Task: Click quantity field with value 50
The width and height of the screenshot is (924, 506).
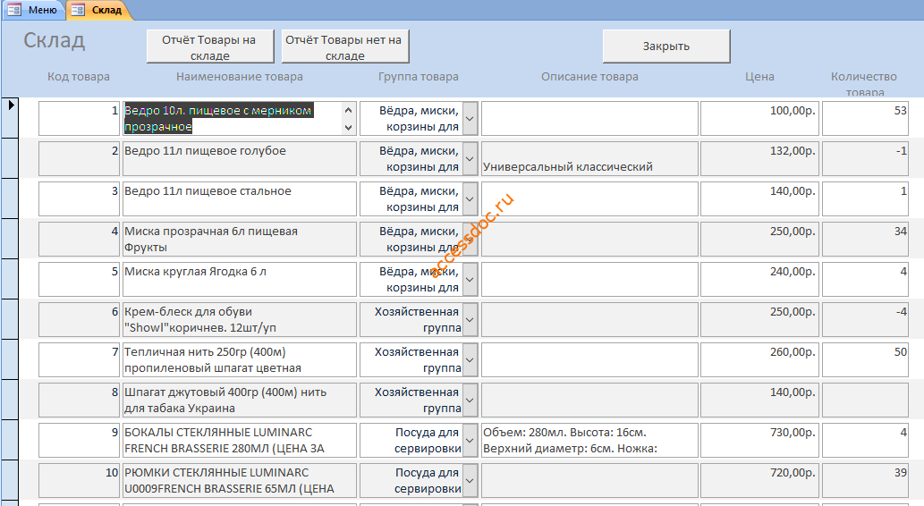Action: pos(865,359)
